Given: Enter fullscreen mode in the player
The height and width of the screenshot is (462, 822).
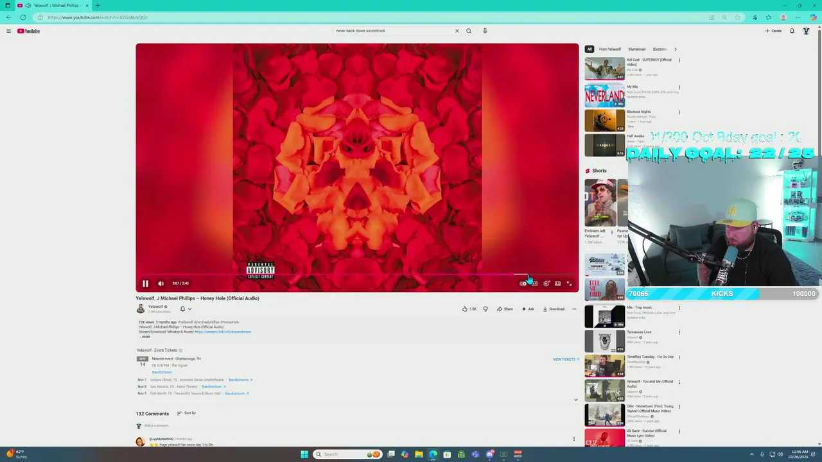Looking at the screenshot, I should [569, 283].
